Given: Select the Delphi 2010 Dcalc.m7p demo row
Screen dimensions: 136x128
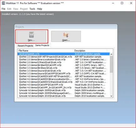Looking at the screenshot, I should click(x=64, y=96).
